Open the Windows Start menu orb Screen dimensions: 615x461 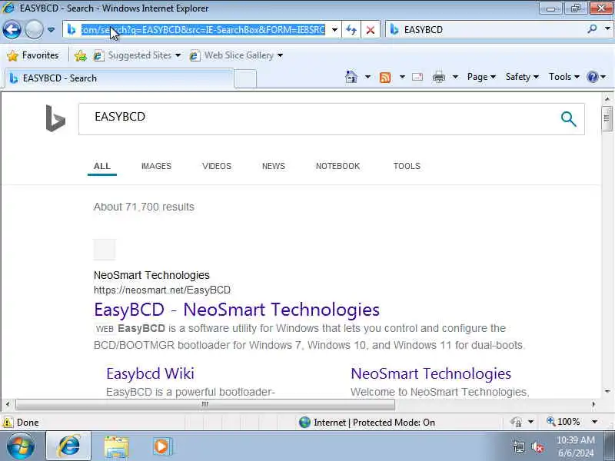coord(20,446)
